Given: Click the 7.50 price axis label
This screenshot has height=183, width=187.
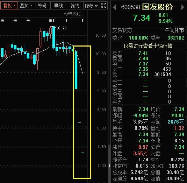Looking at the screenshot, I should pyautogui.click(x=101, y=147).
